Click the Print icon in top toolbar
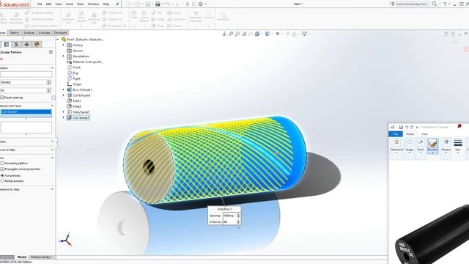The image size is (469, 264). (x=158, y=4)
